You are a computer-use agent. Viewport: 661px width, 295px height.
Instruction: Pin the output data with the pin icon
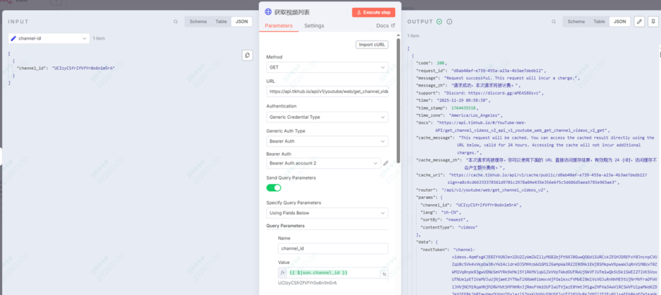[x=652, y=21]
